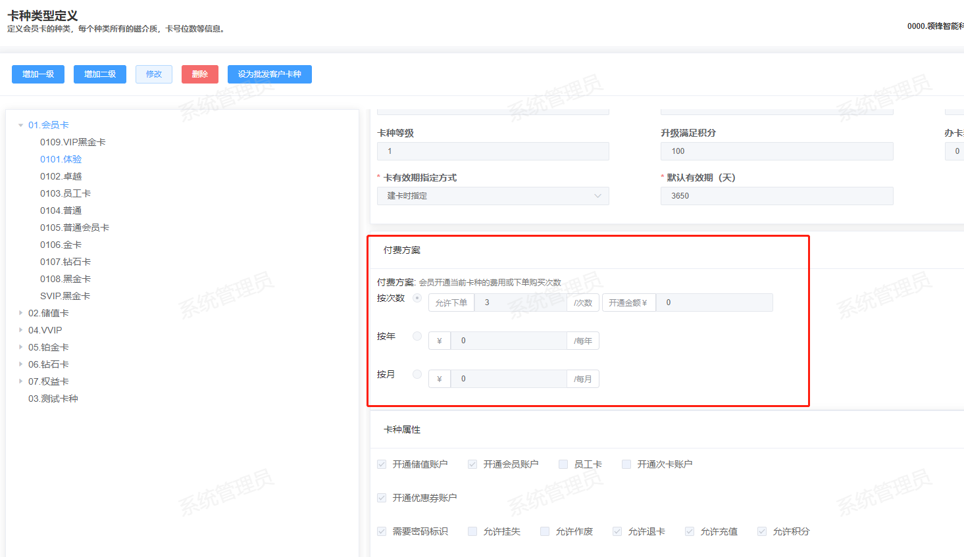Click the 增加一级 button
The image size is (964, 557).
(38, 74)
